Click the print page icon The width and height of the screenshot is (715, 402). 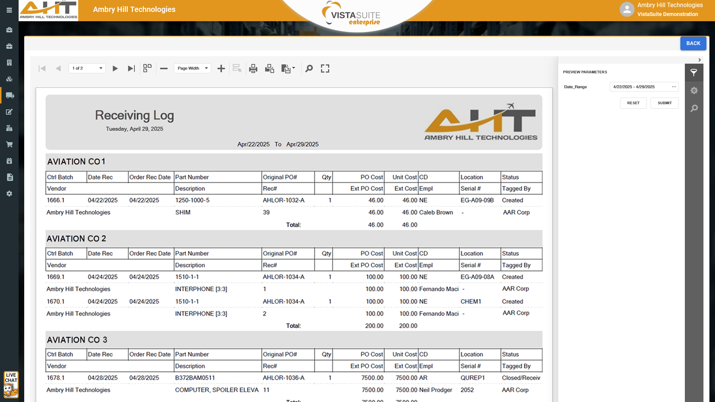[269, 68]
